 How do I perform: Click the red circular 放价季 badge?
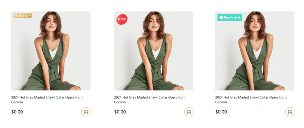[122, 19]
